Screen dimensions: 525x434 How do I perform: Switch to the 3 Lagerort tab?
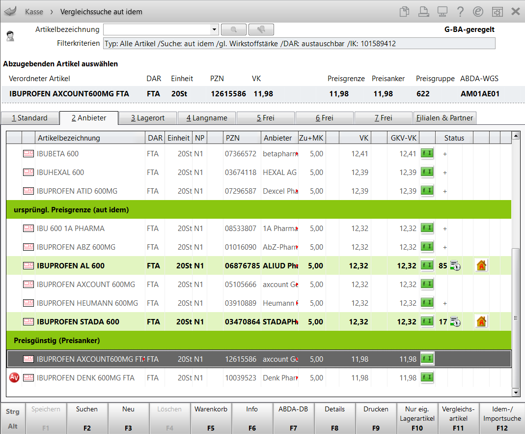148,118
